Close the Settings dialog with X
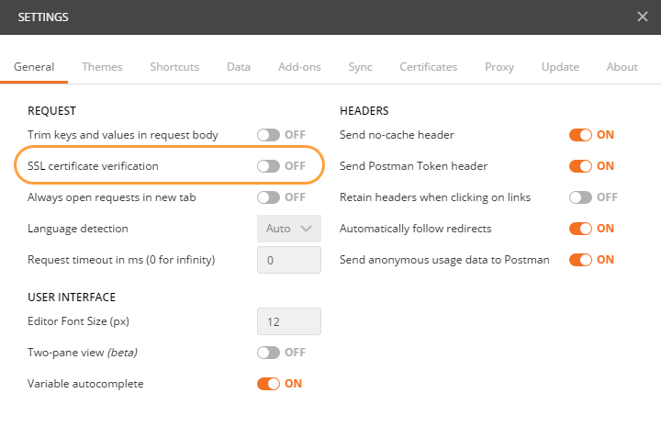The width and height of the screenshot is (661, 438). point(643,17)
